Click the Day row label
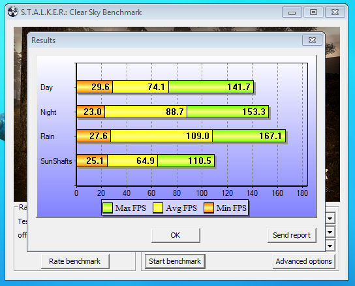The height and width of the screenshot is (286, 355). 46,87
